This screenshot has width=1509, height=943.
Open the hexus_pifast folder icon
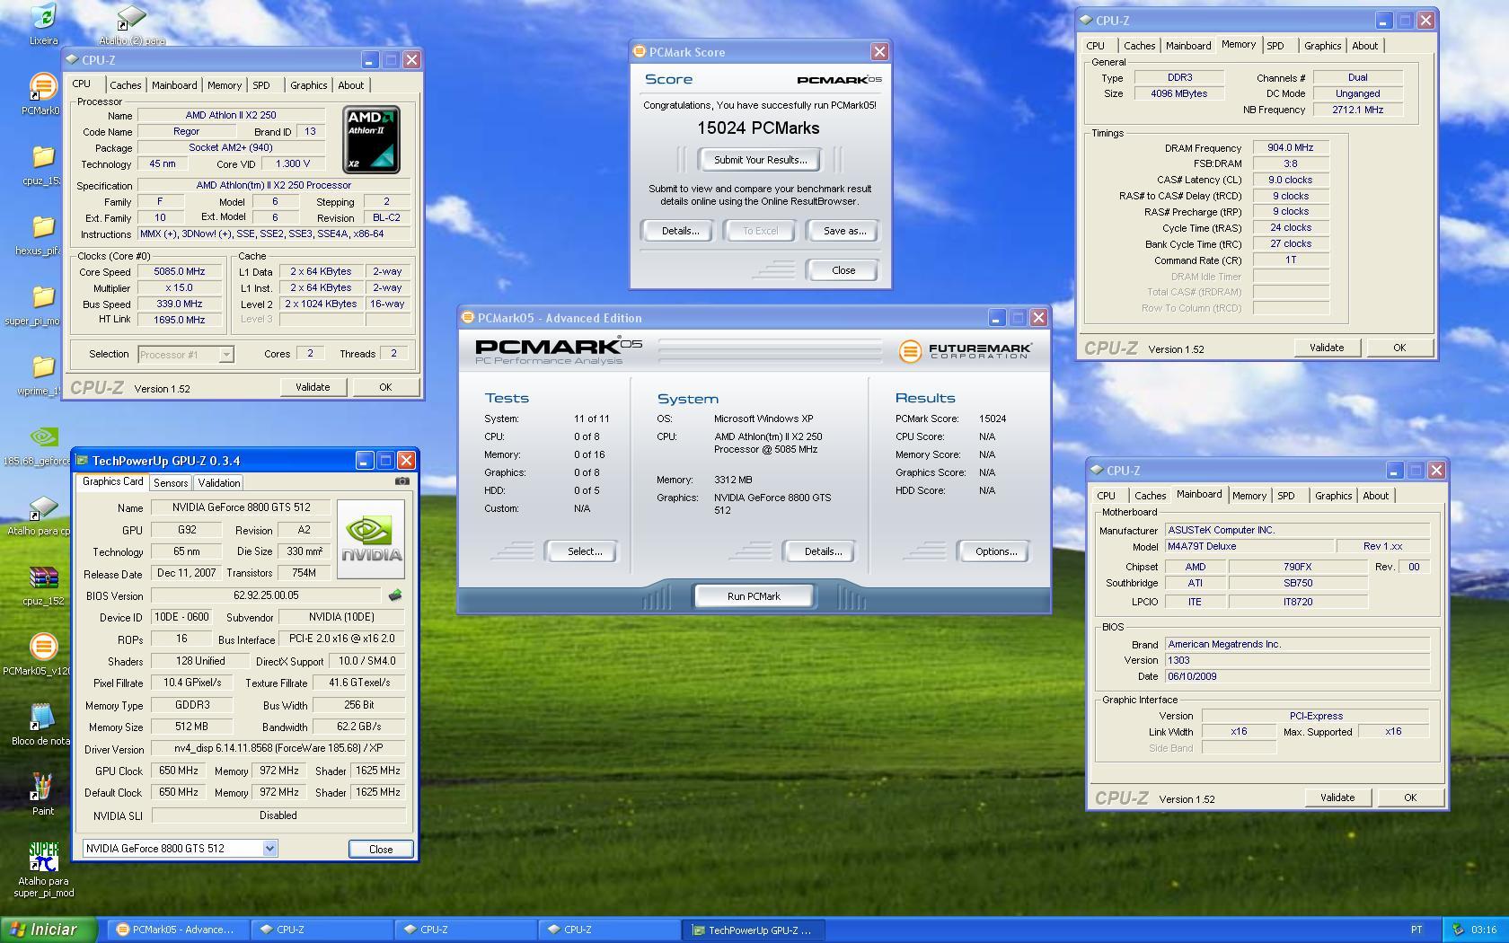[42, 226]
